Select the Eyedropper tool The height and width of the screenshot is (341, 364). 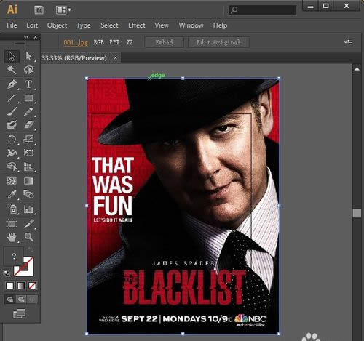tap(12, 195)
